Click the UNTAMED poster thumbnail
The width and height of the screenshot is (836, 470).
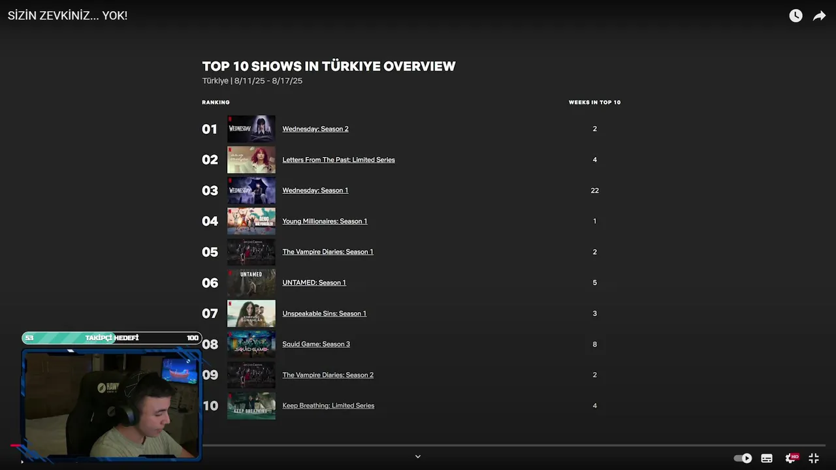(251, 282)
